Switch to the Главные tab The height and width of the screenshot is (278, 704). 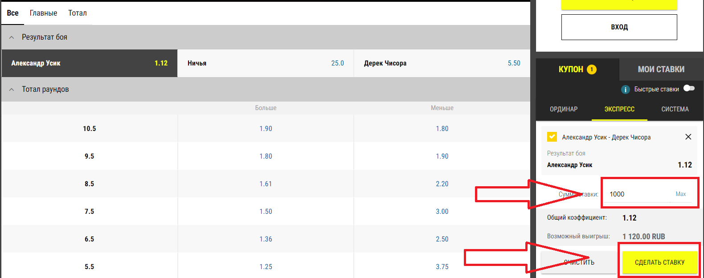[x=43, y=13]
